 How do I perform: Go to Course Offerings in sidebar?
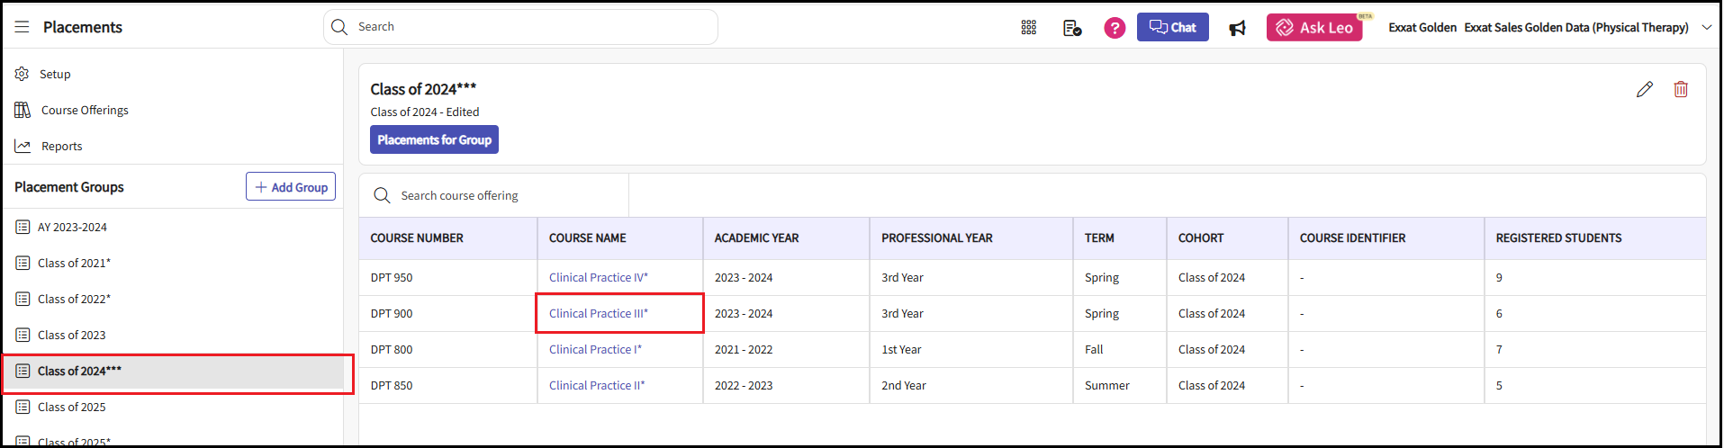point(85,110)
